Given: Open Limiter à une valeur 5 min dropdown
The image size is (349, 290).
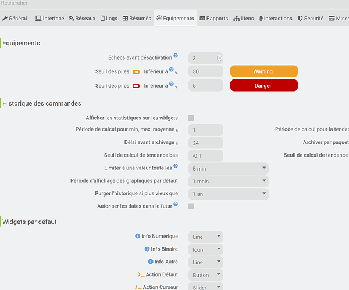Looking at the screenshot, I should [229, 169].
